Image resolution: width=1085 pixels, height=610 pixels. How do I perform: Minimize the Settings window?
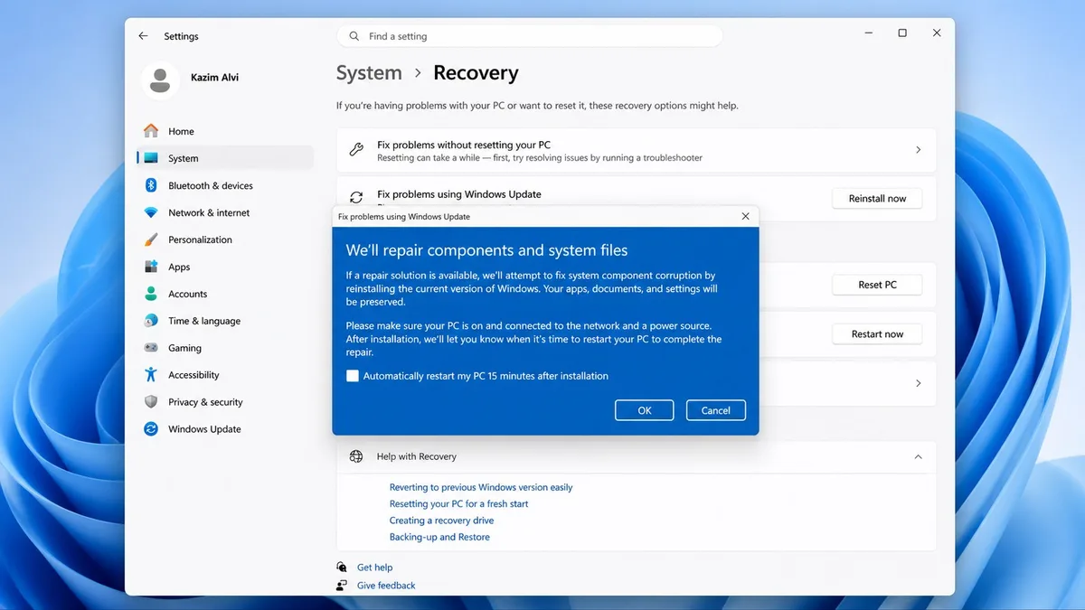pos(867,33)
